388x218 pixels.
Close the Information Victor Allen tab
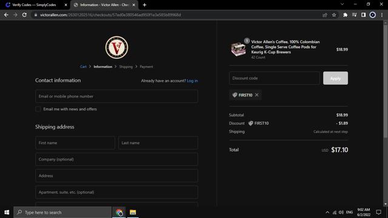133,5
